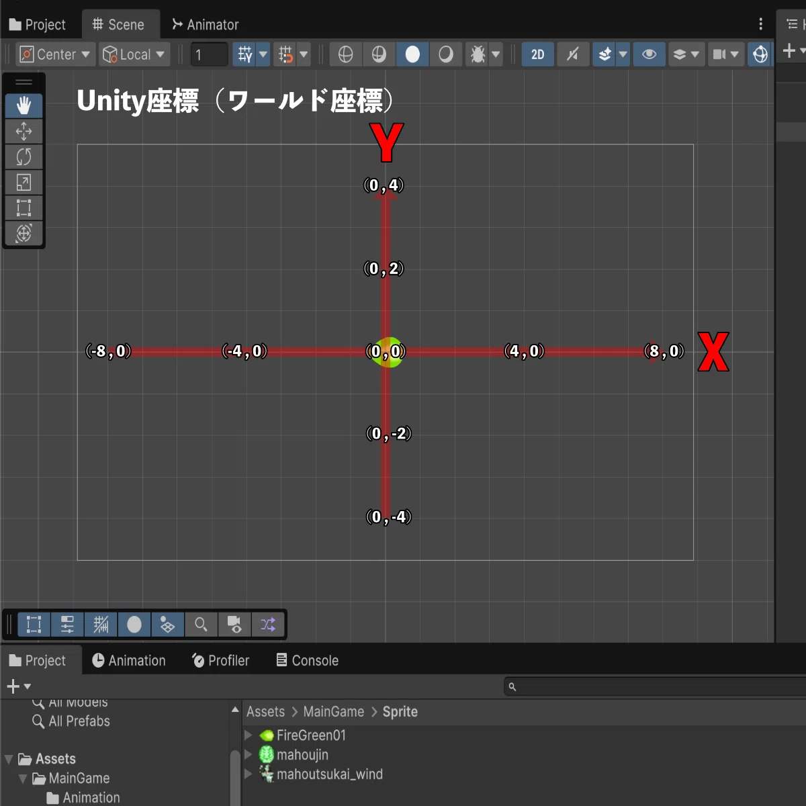Click the Gizmos sphere icon
Image resolution: width=806 pixels, height=806 pixels.
point(760,54)
